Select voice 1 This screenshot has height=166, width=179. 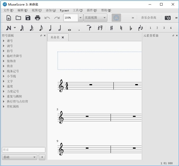[x=150, y=28]
